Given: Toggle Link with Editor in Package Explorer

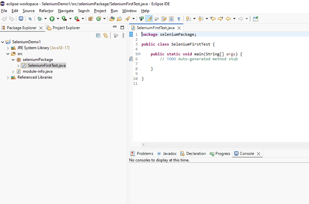Looking at the screenshot, I should [x=106, y=35].
